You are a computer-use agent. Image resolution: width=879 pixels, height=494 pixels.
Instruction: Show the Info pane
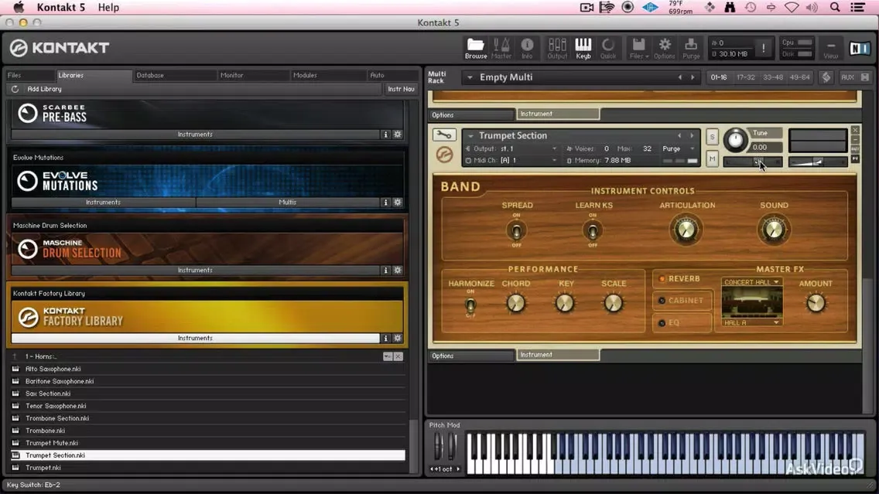click(527, 48)
